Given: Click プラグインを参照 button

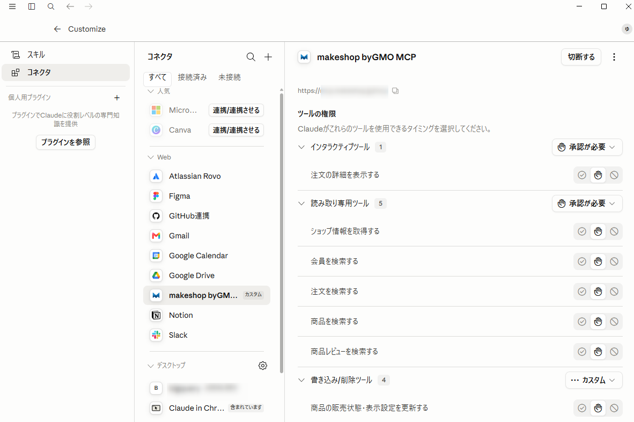Looking at the screenshot, I should tap(65, 142).
